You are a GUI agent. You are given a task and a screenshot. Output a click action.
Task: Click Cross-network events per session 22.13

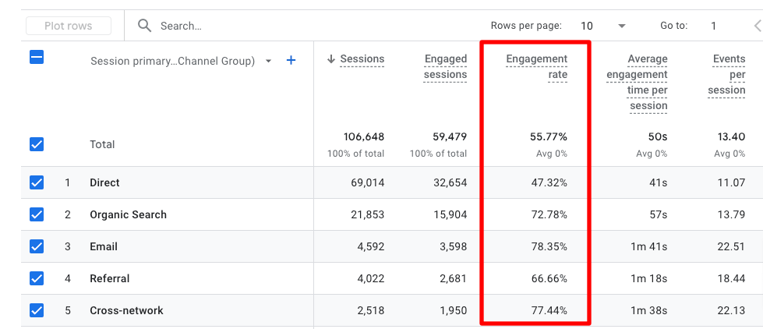click(x=731, y=310)
